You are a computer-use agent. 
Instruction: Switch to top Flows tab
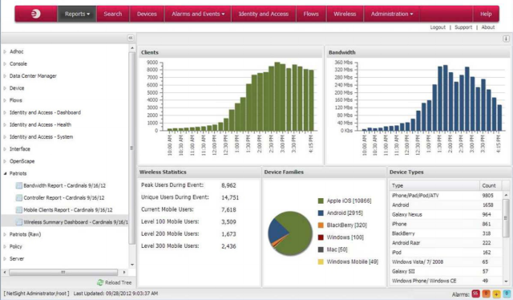(311, 14)
